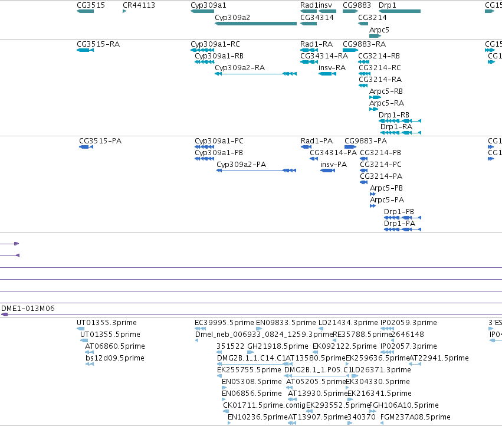Click the CG3214-PA protein label
This screenshot has height=426, width=502.
[381, 176]
